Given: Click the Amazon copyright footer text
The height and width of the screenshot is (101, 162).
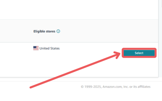Looking at the screenshot, I should [116, 87].
